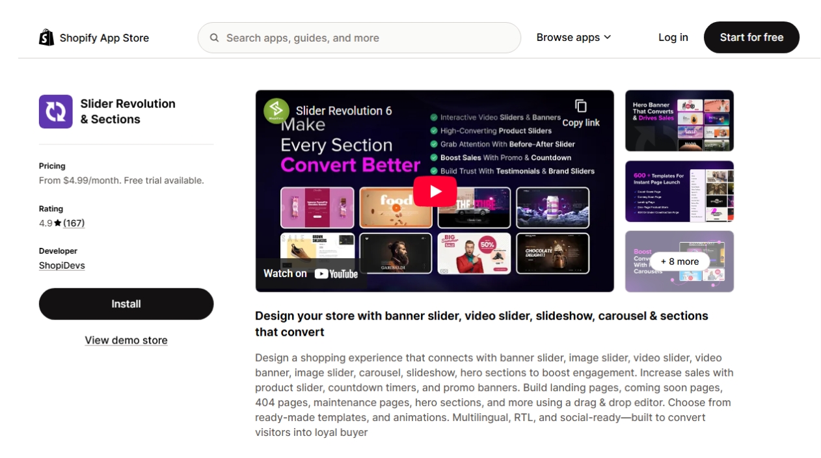Click the magnifier icon in the search bar
The height and width of the screenshot is (458, 821).
pos(214,38)
